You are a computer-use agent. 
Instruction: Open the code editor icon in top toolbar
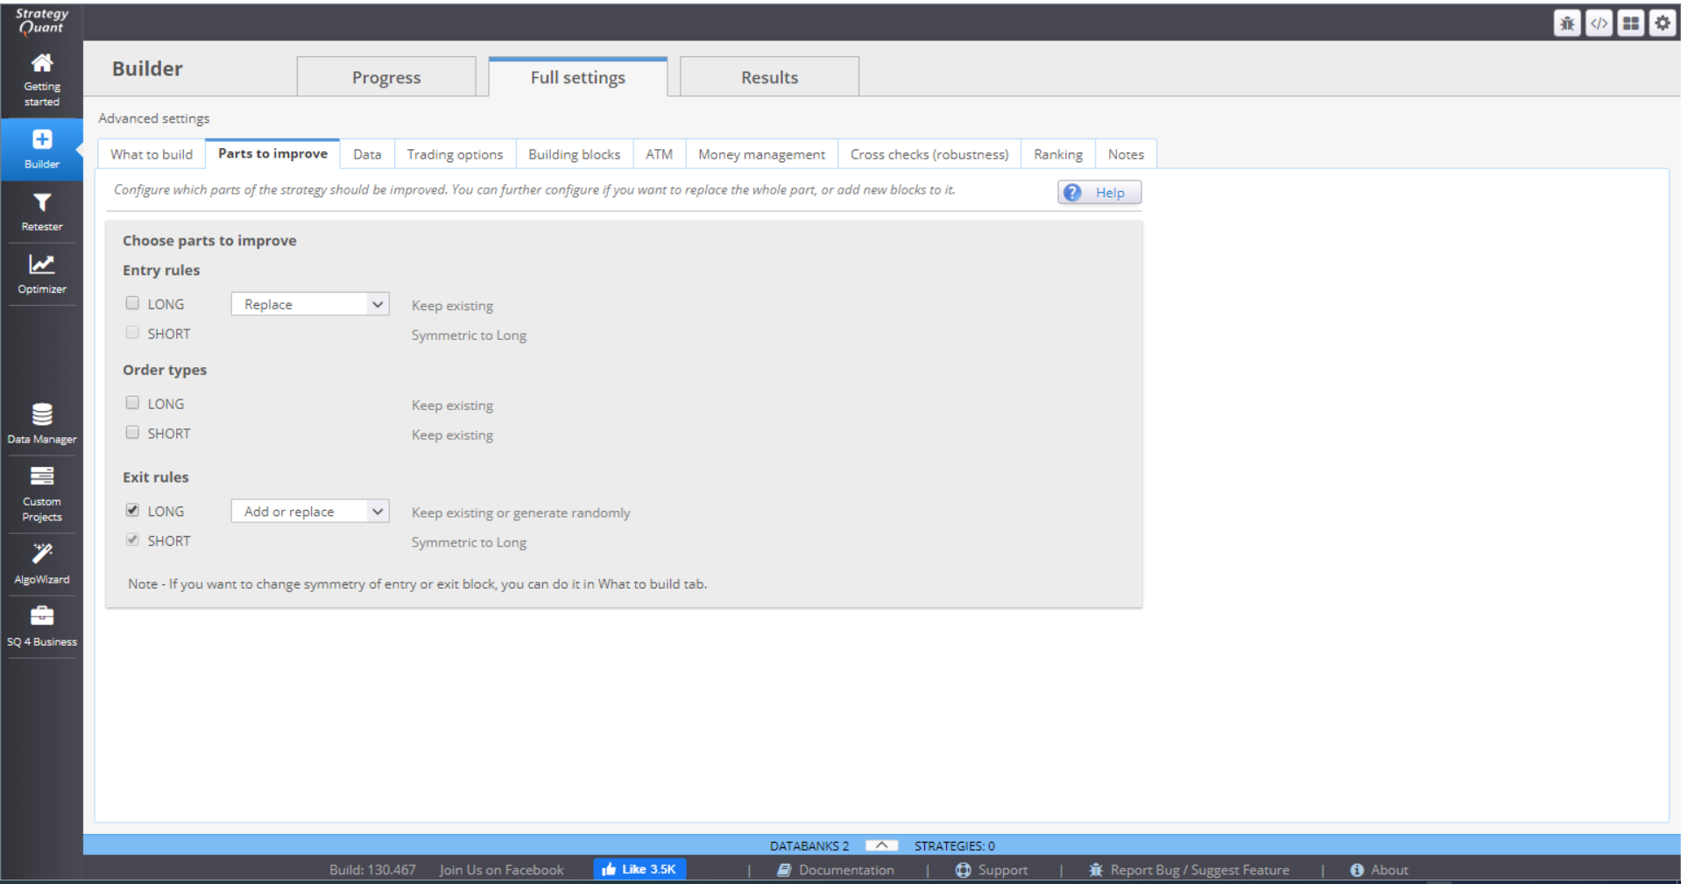pos(1599,24)
